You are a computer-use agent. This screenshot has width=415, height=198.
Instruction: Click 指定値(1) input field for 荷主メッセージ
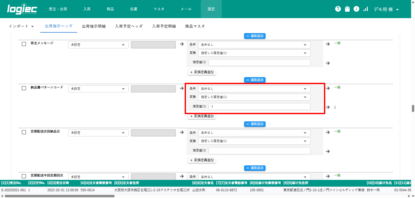point(259,62)
